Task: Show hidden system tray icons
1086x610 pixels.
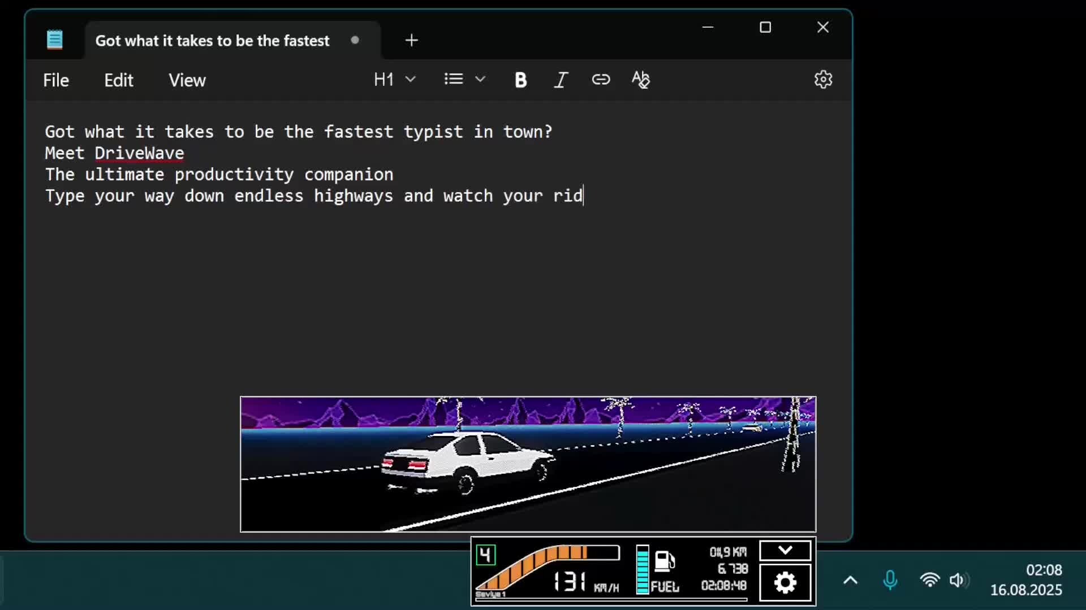Action: pyautogui.click(x=850, y=580)
